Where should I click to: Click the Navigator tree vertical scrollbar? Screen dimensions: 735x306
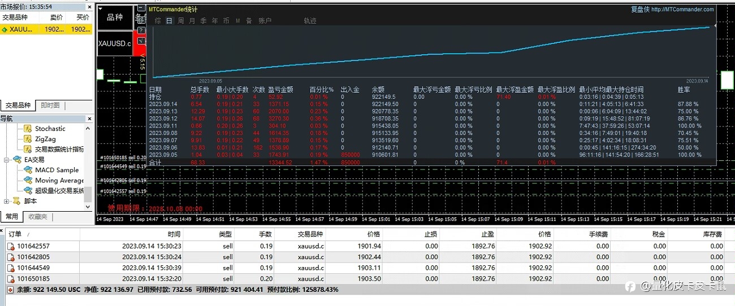88,167
